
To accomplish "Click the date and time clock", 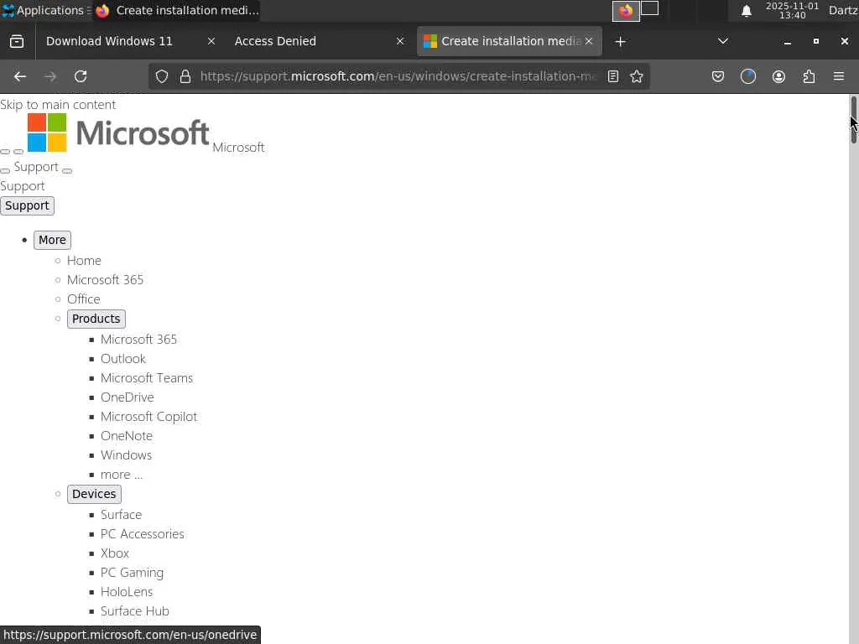I will pos(792,10).
